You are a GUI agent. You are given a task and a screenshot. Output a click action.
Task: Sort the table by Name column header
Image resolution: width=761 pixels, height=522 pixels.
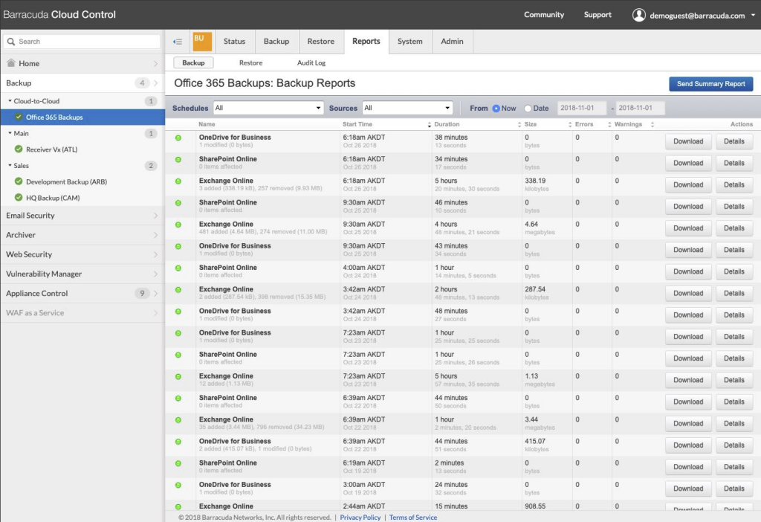207,124
